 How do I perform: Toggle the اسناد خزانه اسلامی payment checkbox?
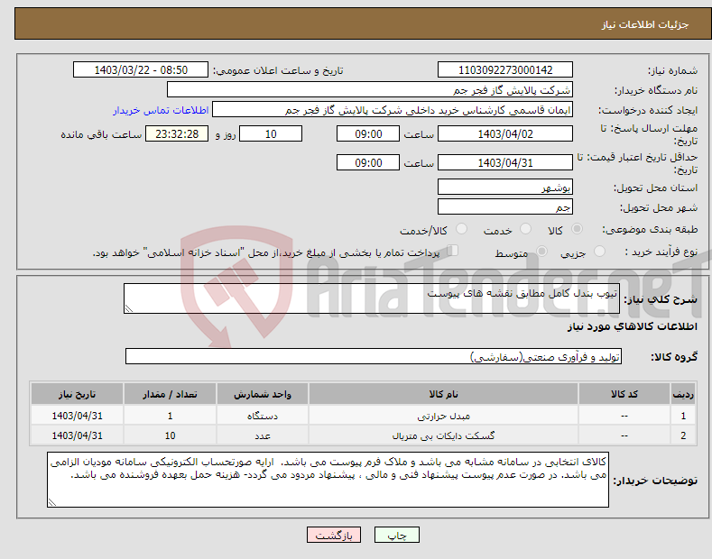click(x=452, y=251)
